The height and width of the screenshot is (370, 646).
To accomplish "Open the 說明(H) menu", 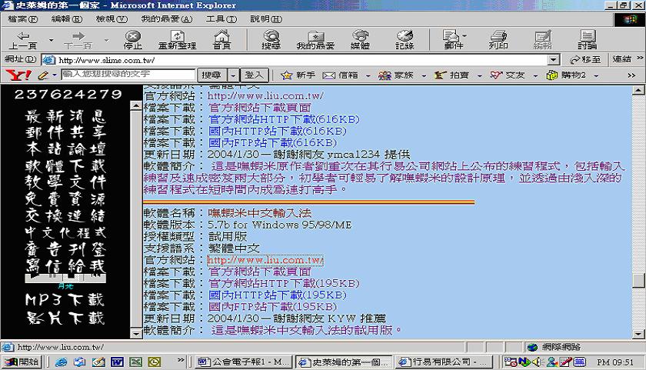I will (266, 19).
